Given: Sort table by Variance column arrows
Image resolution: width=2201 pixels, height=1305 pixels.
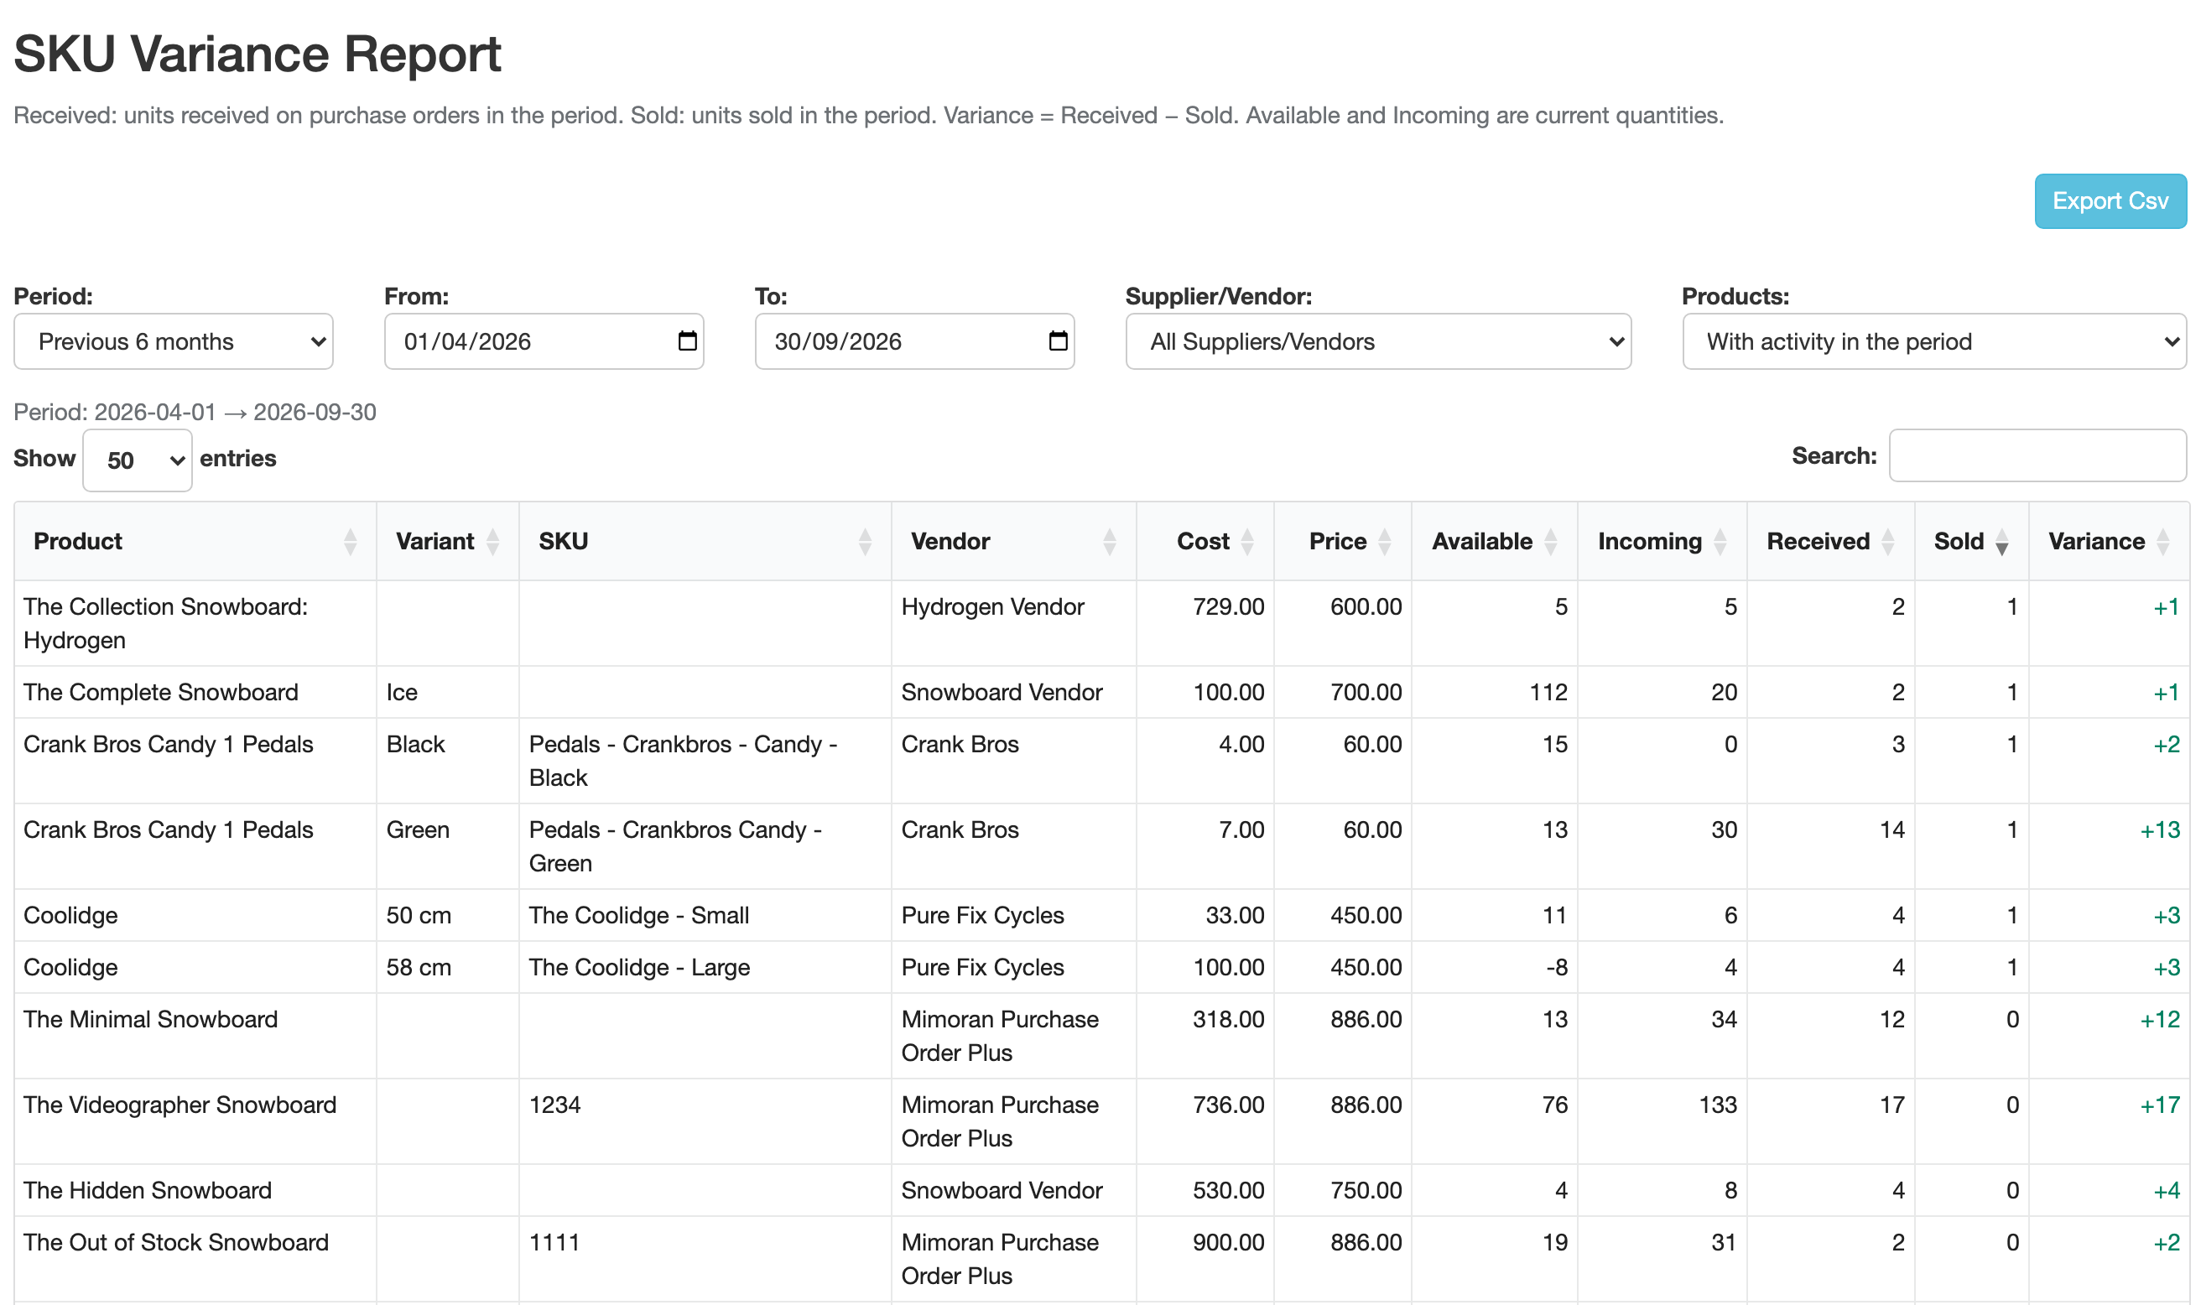Looking at the screenshot, I should (2162, 541).
